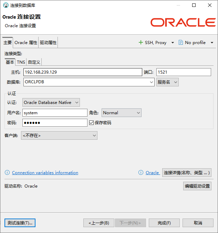The height and width of the screenshot is (233, 218).
Task: Switch to the 驱动属性 tab
Action: click(x=48, y=43)
